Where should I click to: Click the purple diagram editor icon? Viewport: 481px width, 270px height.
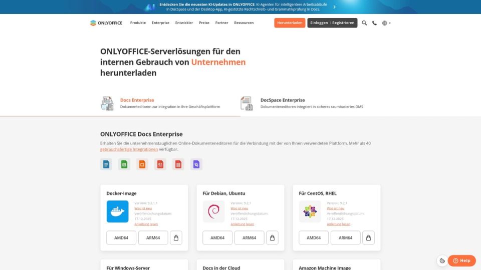click(196, 164)
